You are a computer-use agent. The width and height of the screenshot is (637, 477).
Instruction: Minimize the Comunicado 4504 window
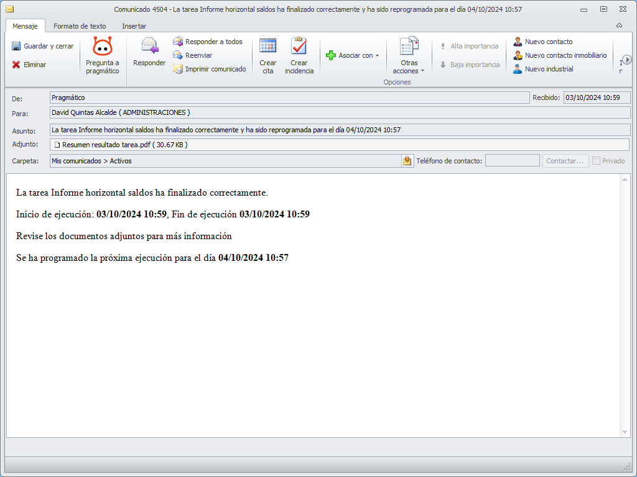(584, 9)
